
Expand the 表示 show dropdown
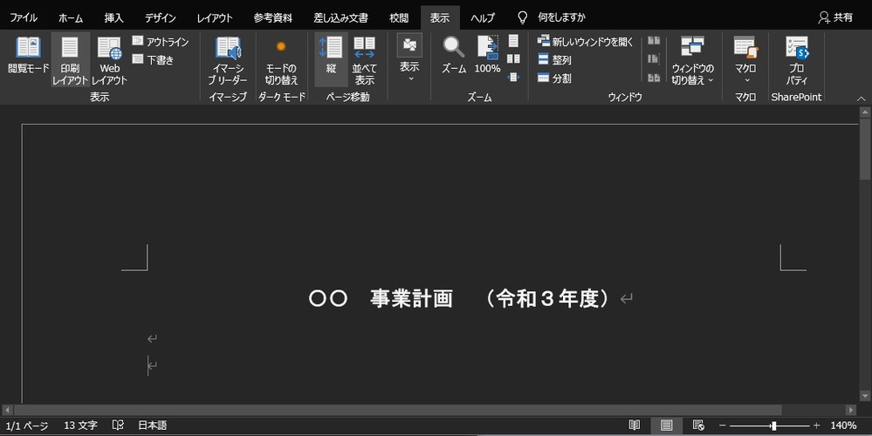[409, 59]
